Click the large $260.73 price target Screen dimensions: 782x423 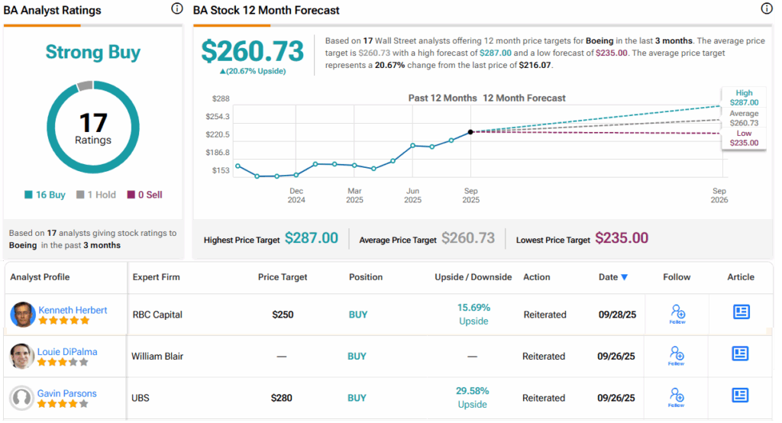[252, 51]
